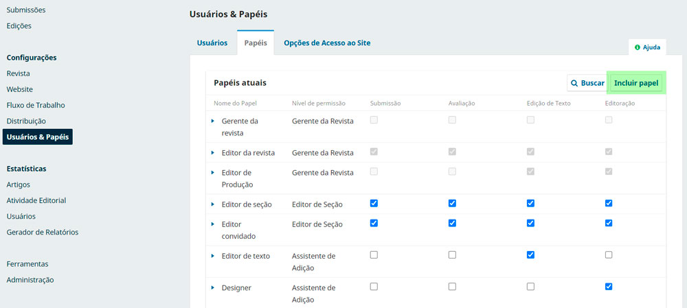Check Editoração for Editor de texto

(609, 255)
